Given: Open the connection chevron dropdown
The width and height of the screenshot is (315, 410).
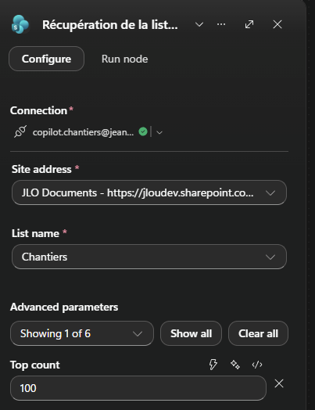Looking at the screenshot, I should pyautogui.click(x=159, y=132).
